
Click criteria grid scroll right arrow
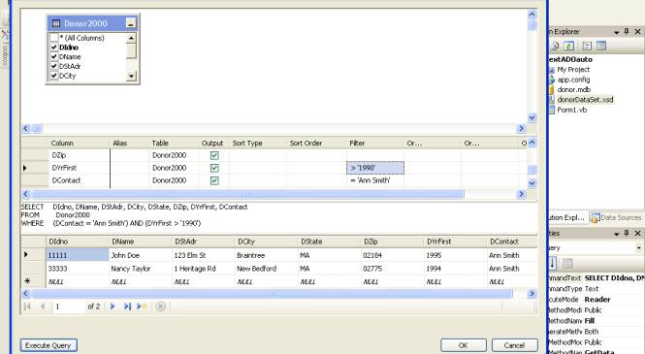522,194
